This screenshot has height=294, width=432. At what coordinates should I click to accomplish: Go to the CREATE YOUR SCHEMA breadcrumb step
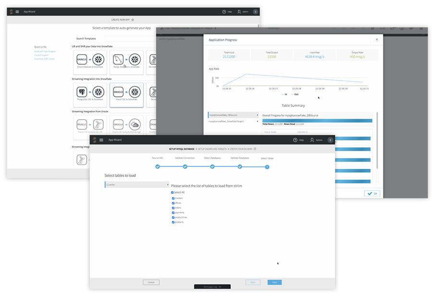tap(241, 149)
